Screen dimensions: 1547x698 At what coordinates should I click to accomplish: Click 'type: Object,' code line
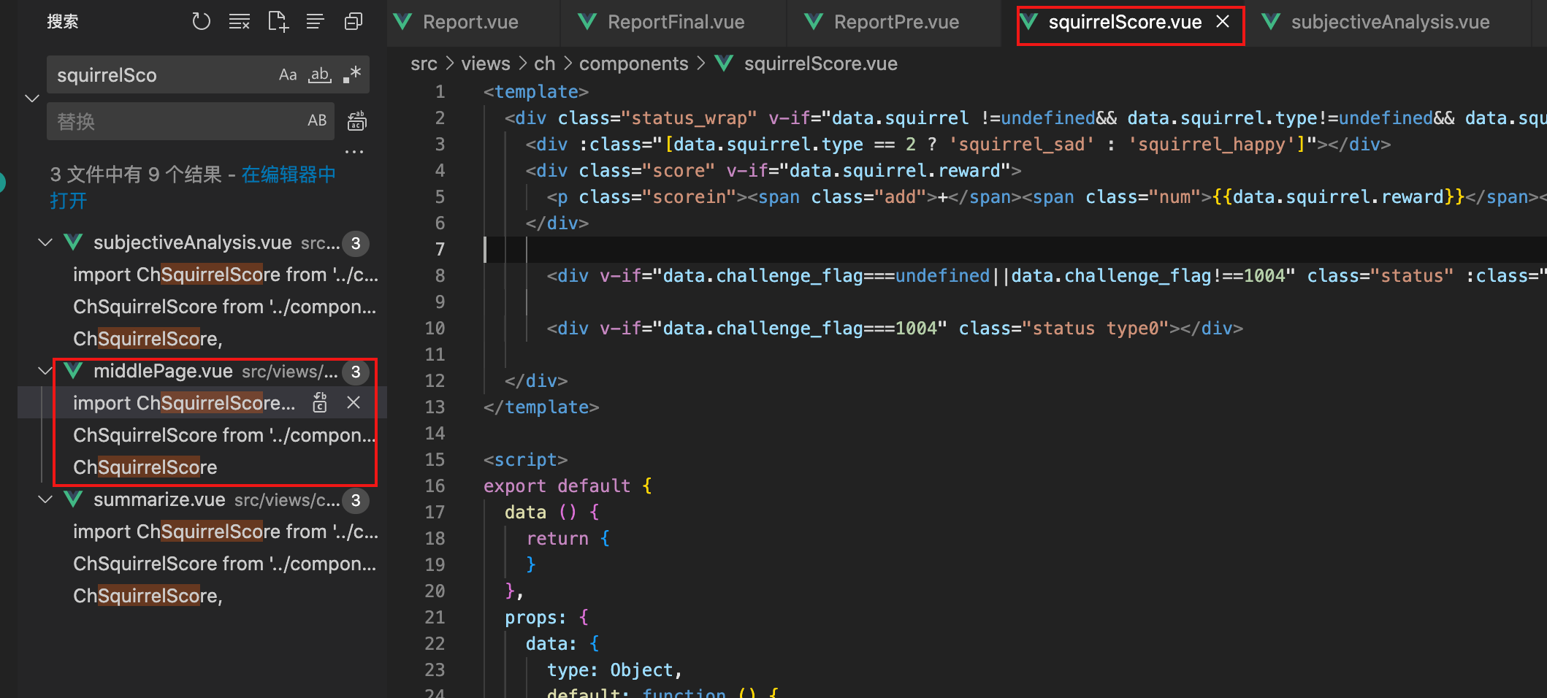[x=614, y=670]
